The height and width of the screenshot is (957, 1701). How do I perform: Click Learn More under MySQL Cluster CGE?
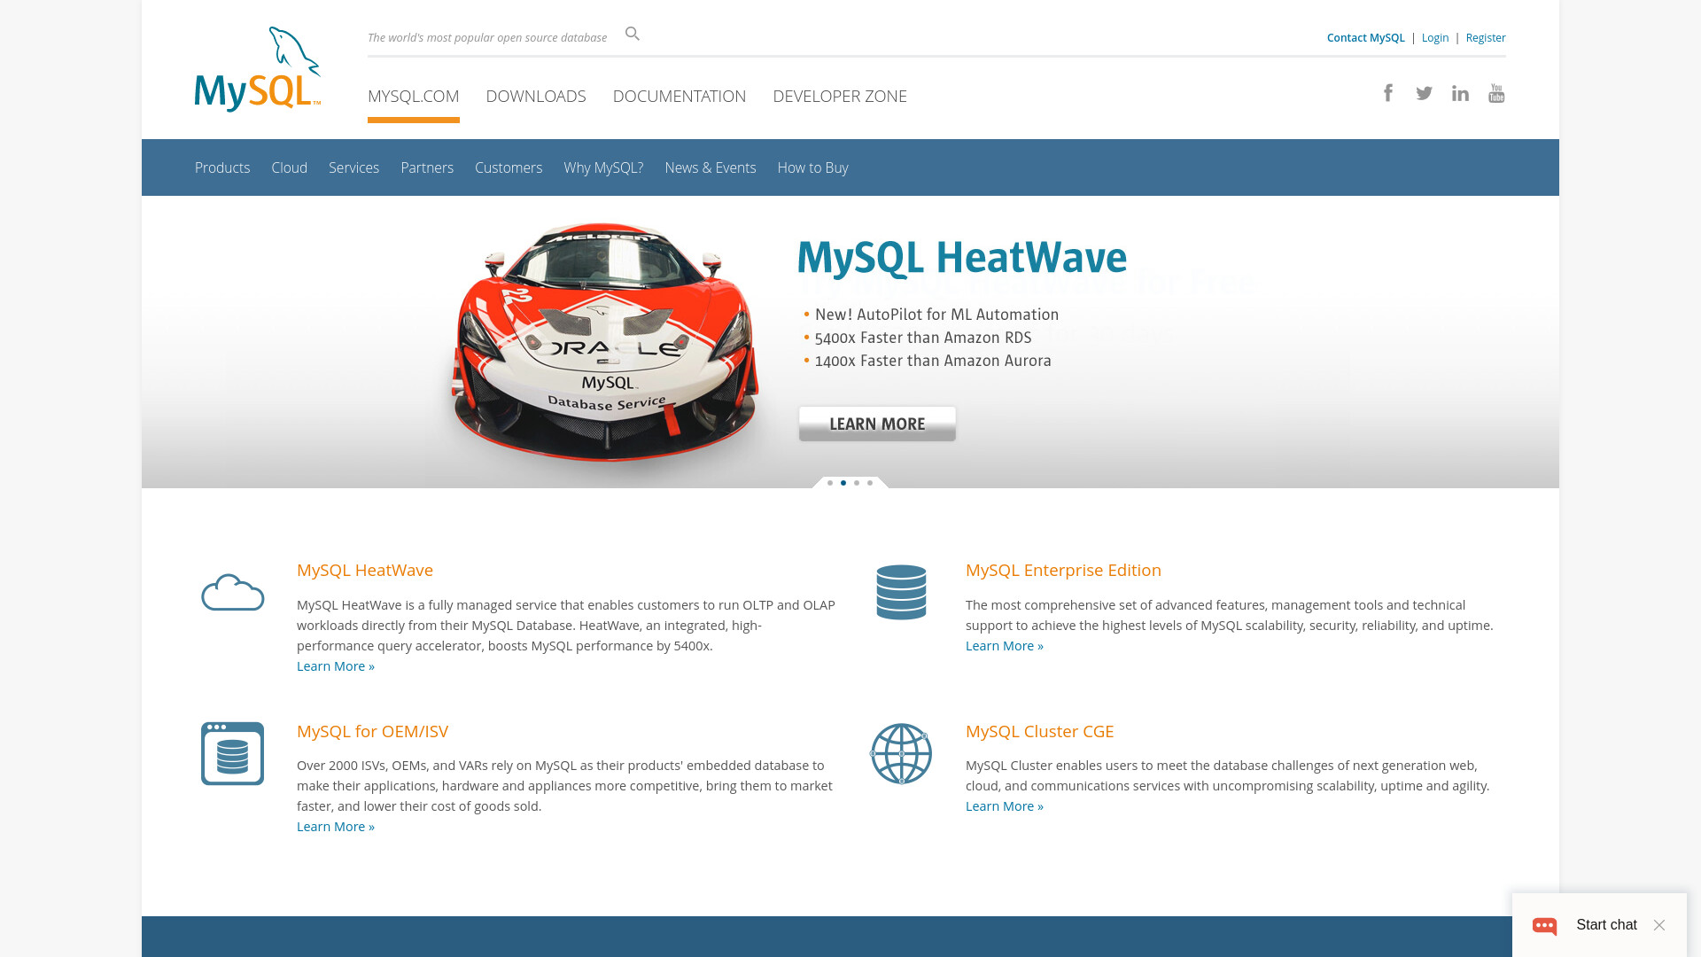[1005, 806]
